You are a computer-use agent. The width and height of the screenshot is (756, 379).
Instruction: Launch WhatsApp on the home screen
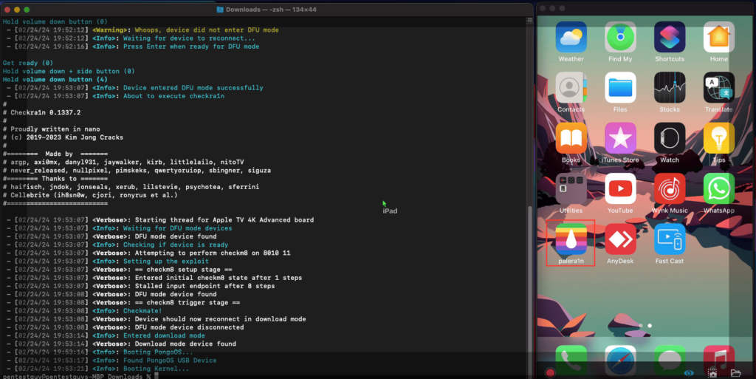(x=718, y=189)
